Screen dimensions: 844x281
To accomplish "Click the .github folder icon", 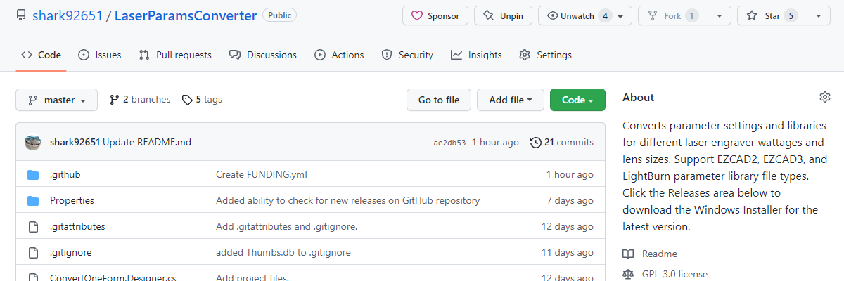I will 33,174.
